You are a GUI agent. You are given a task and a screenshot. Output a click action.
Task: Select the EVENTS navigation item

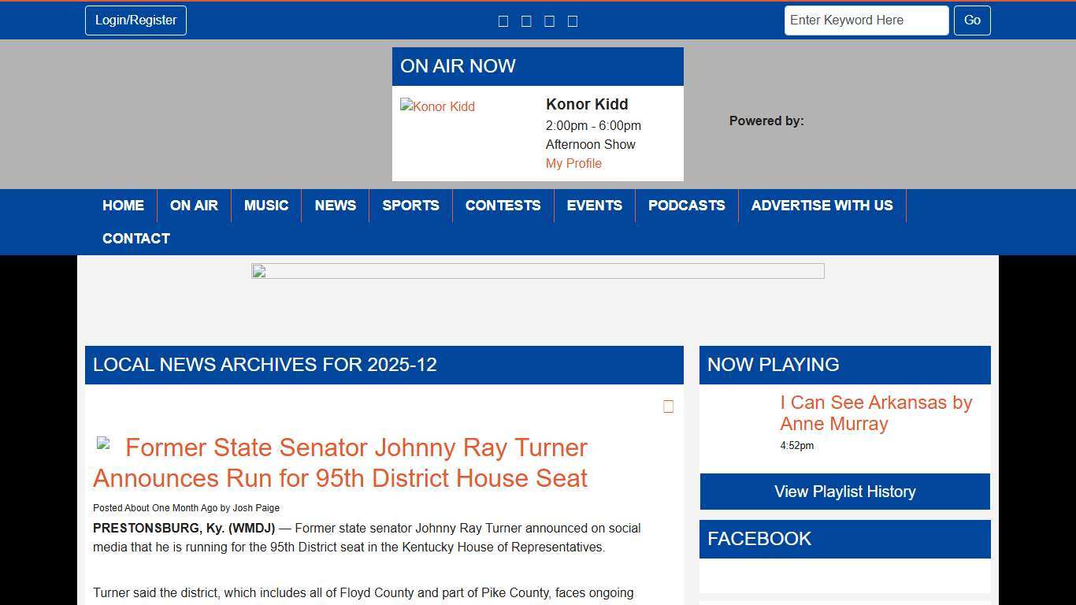click(x=594, y=206)
